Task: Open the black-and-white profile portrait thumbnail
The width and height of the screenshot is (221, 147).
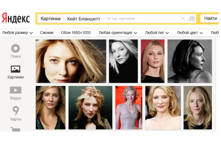Action: tap(189, 61)
